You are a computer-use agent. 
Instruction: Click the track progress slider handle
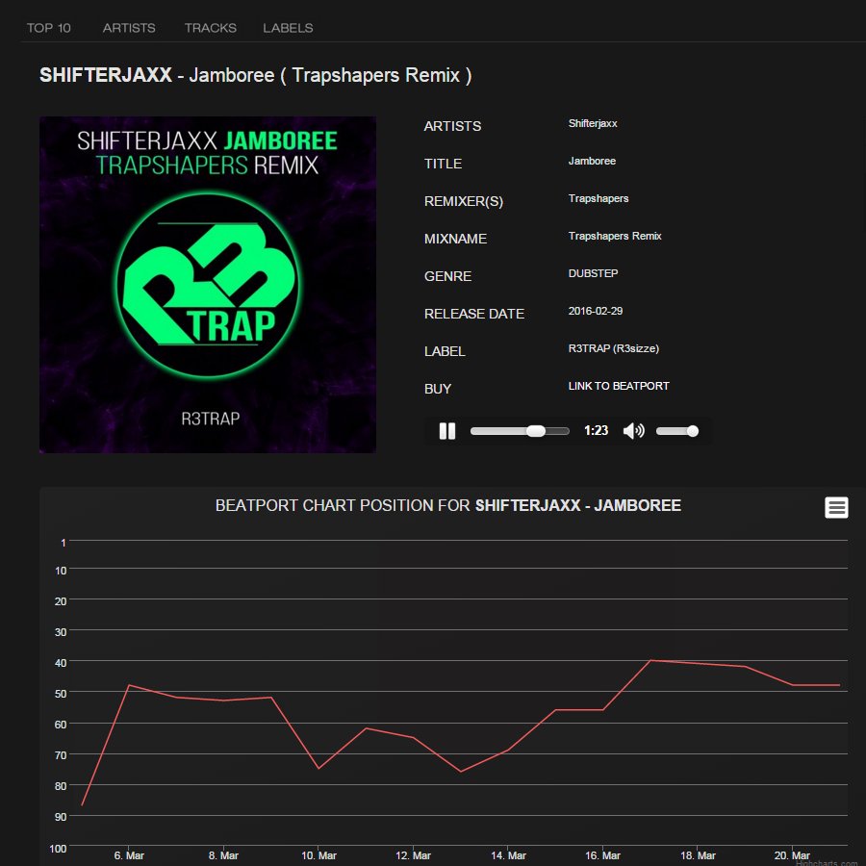[536, 431]
